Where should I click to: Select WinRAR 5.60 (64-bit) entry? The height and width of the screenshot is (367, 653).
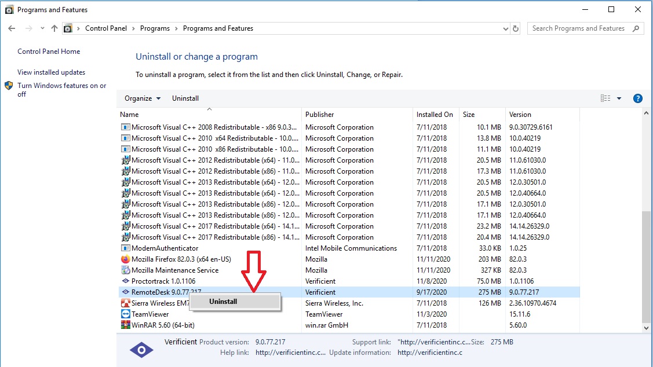[x=163, y=325]
